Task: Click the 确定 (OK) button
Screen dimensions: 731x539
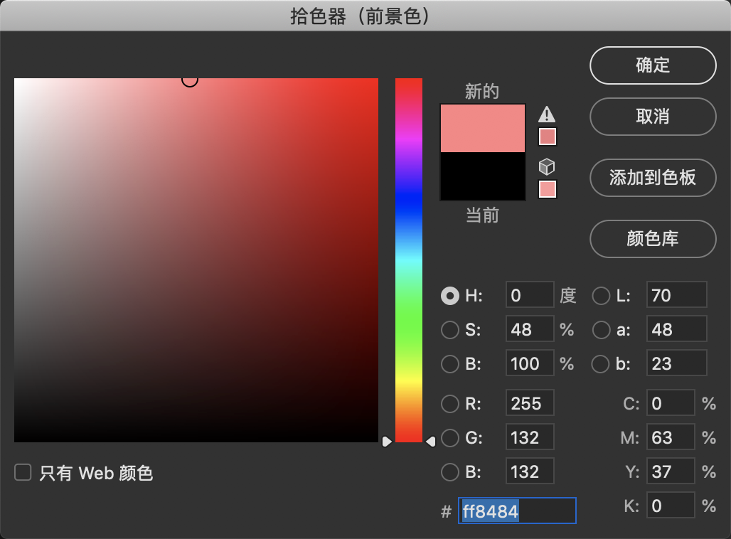Action: [x=652, y=65]
